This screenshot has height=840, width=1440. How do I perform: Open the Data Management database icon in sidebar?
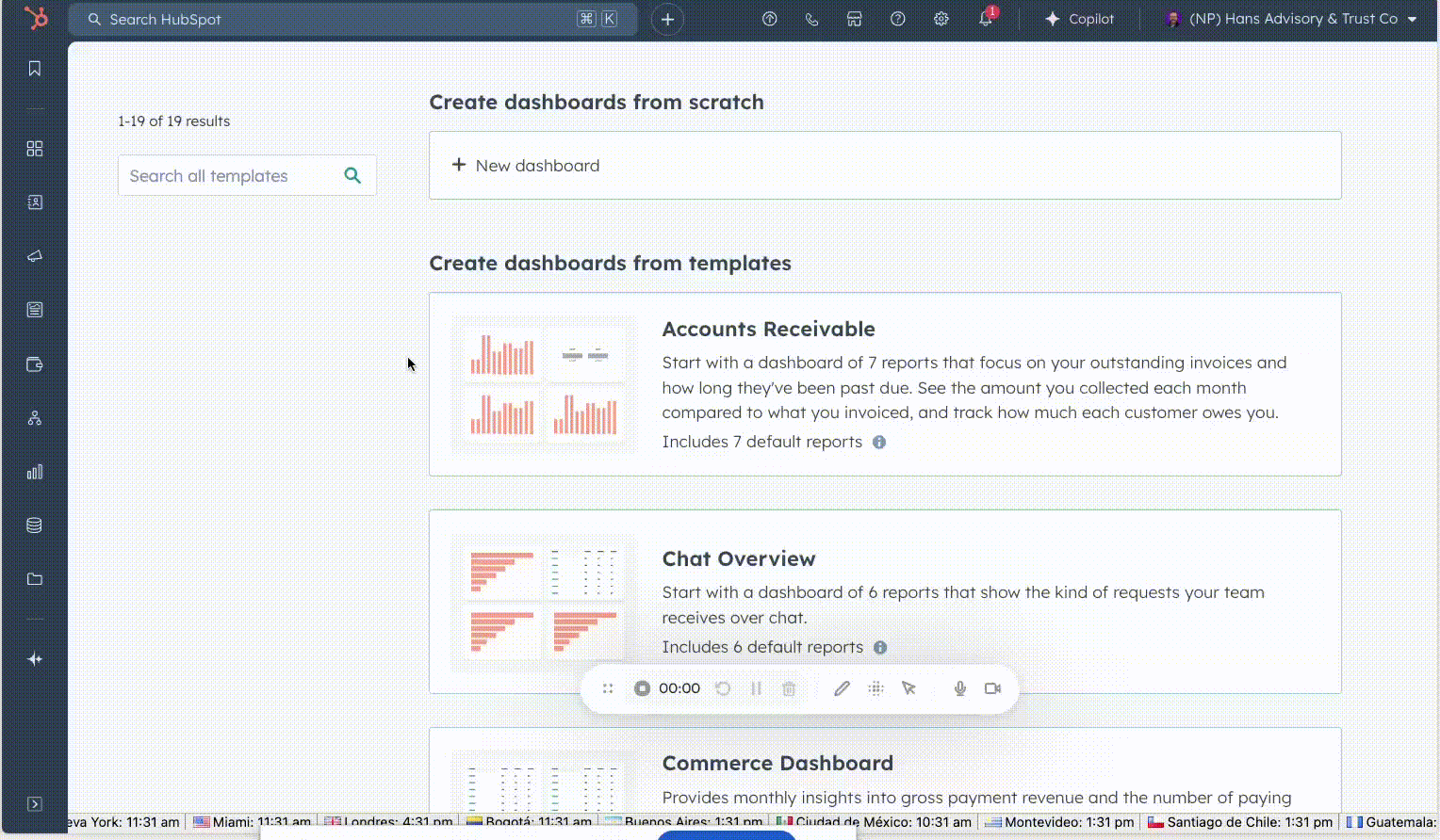click(34, 525)
